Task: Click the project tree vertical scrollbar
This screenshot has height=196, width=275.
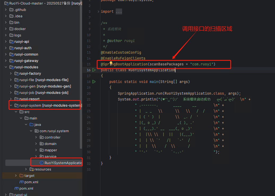Action: [81, 75]
